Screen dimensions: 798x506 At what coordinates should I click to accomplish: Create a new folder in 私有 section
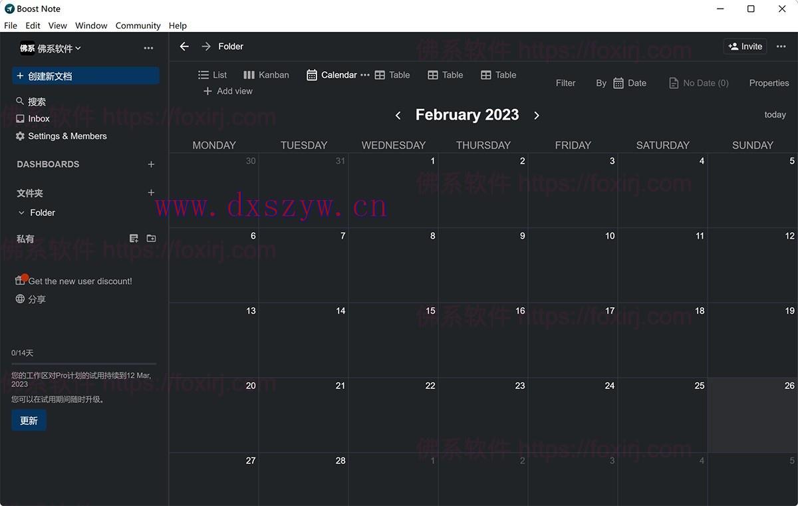(x=151, y=239)
